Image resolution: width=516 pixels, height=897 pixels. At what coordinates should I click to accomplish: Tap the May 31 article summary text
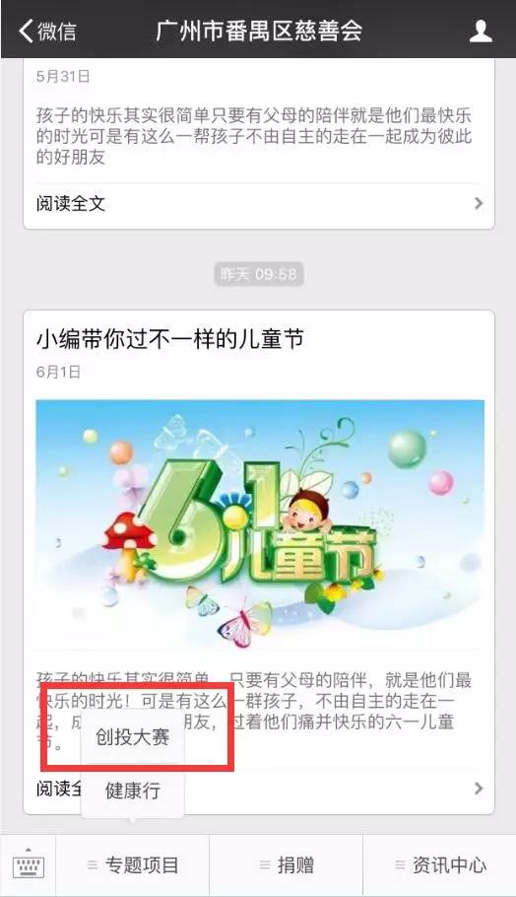254,136
